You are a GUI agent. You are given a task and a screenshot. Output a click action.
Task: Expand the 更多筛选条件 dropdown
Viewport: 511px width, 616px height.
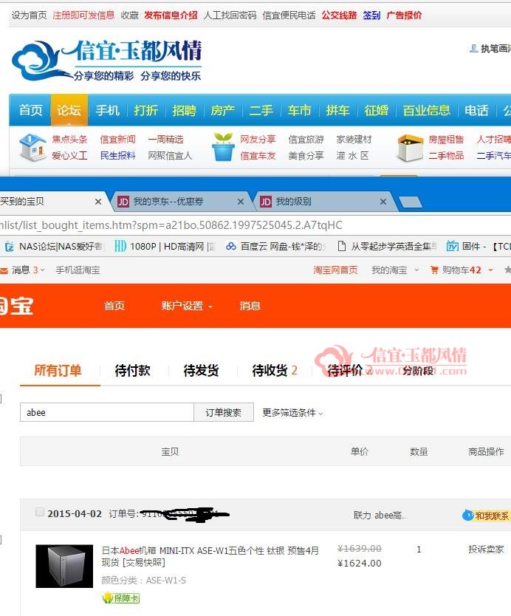coord(292,412)
